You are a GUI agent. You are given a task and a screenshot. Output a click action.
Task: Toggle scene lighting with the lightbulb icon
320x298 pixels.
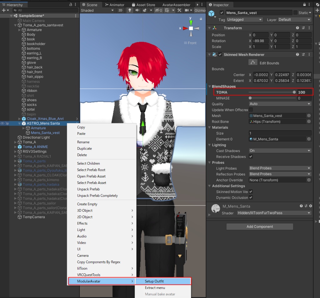(x=130, y=10)
